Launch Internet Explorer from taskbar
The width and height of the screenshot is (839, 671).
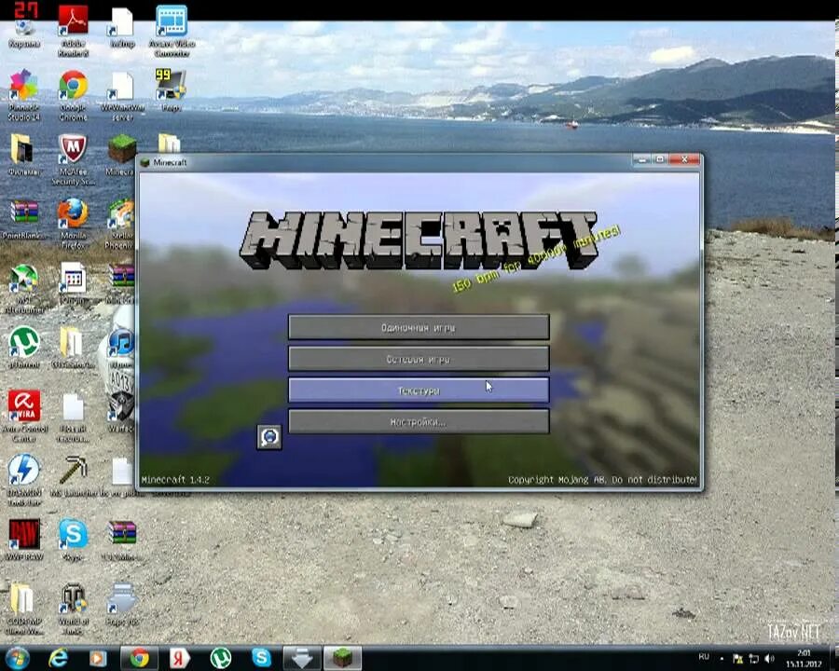[x=58, y=658]
